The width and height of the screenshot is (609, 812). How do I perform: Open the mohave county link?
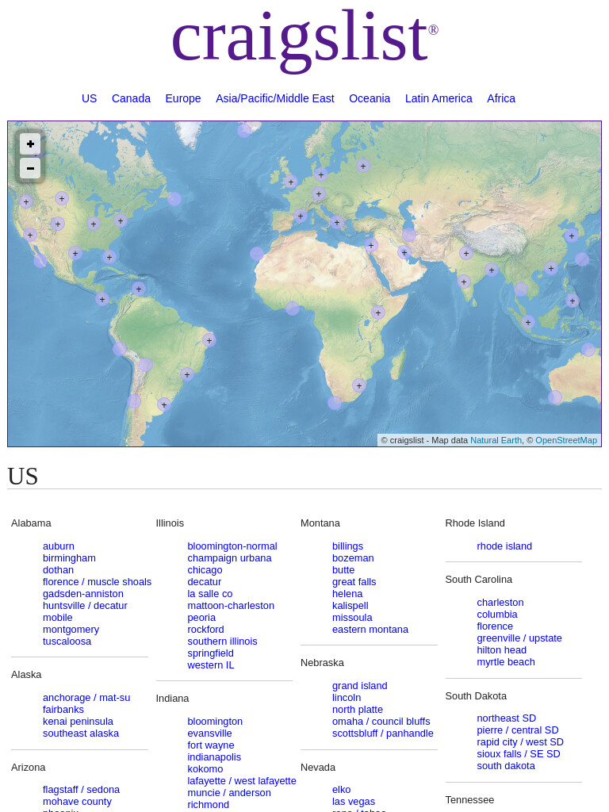click(x=77, y=802)
